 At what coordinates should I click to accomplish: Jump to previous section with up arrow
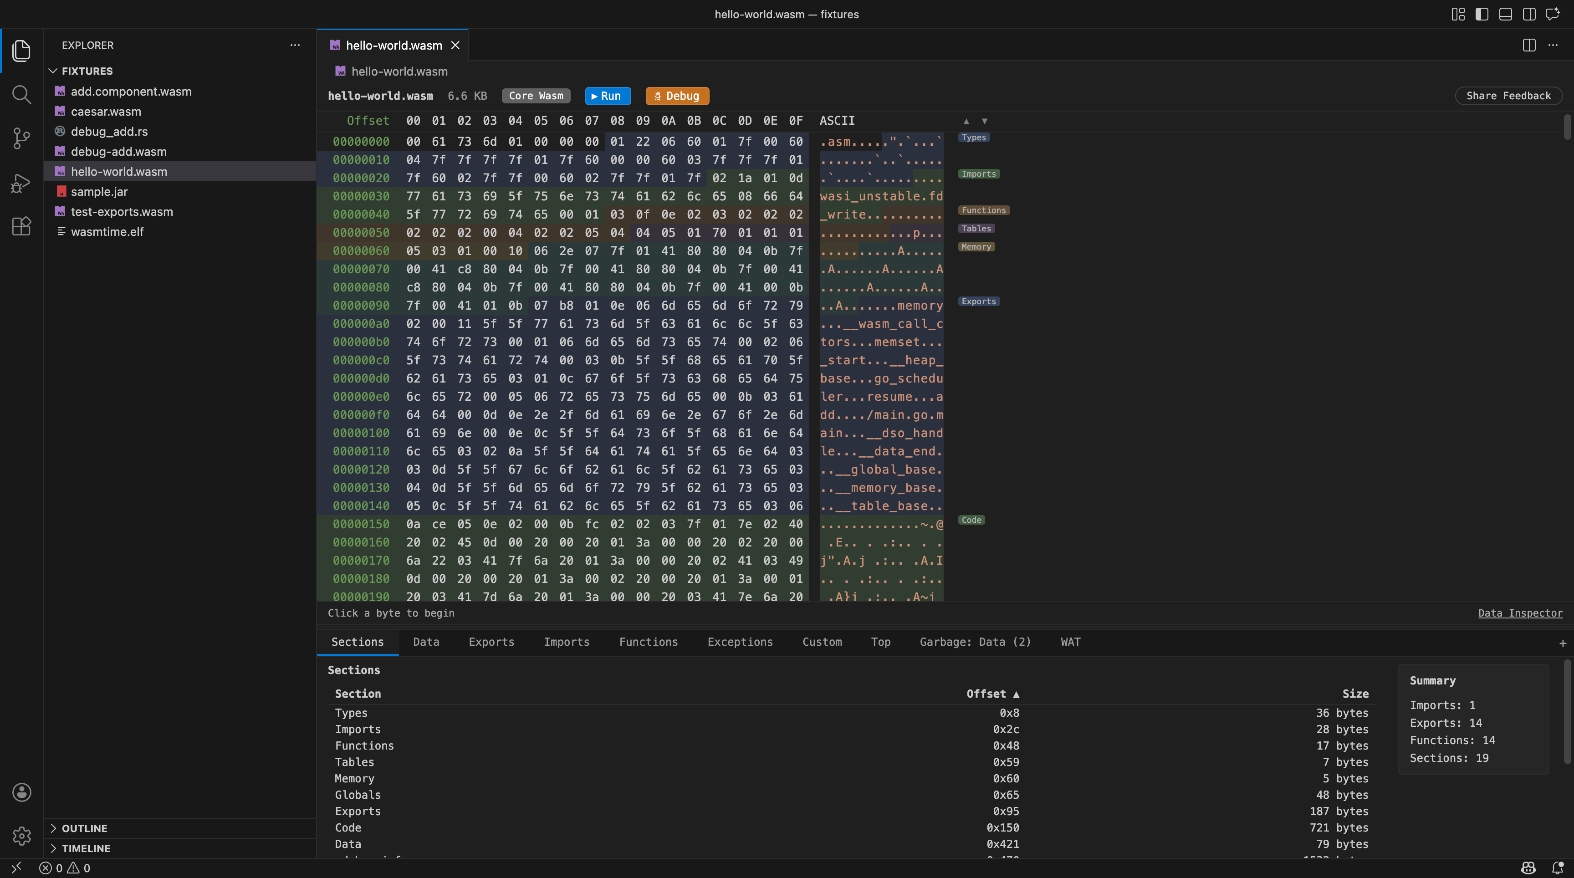(x=966, y=121)
